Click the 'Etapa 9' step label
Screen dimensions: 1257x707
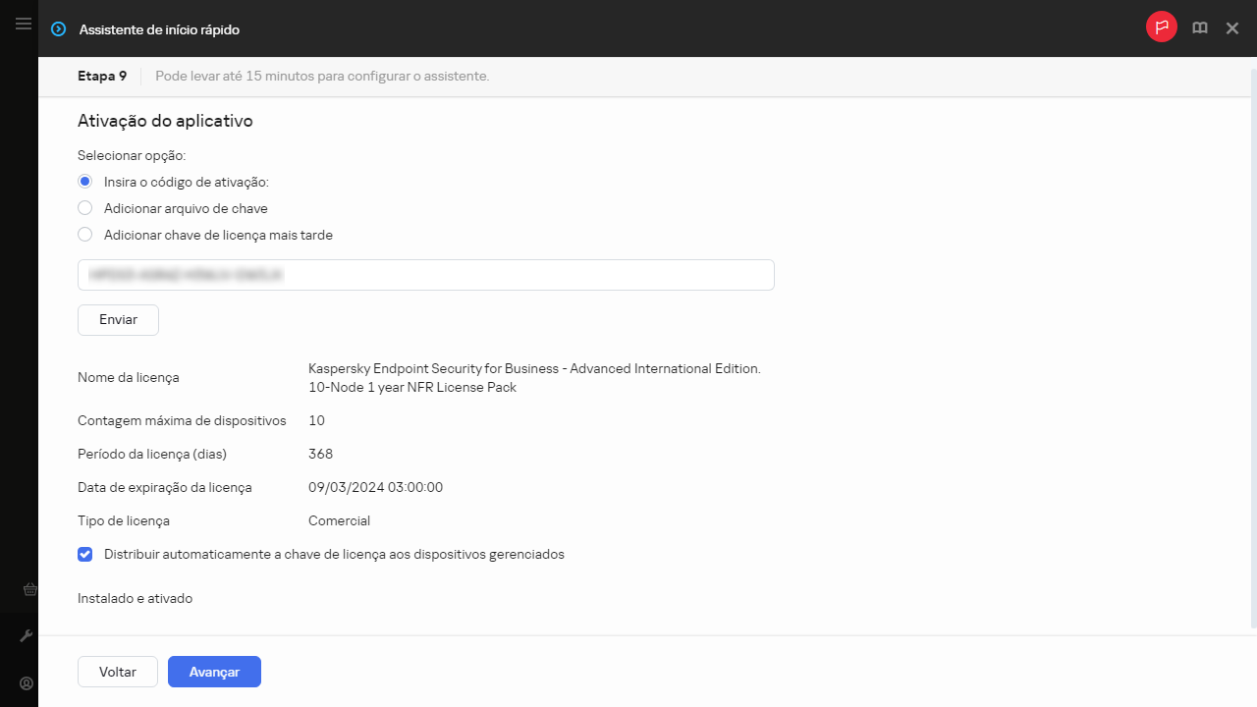[x=102, y=76]
